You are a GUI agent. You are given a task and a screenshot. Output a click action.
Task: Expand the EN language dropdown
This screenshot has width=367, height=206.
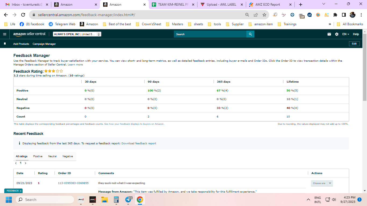click(346, 34)
